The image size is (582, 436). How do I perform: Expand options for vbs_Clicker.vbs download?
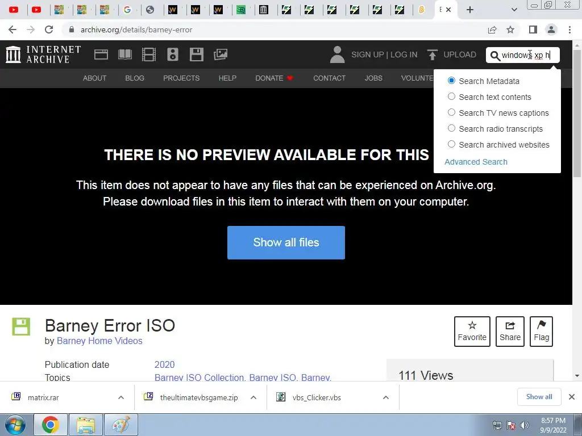pos(386,397)
